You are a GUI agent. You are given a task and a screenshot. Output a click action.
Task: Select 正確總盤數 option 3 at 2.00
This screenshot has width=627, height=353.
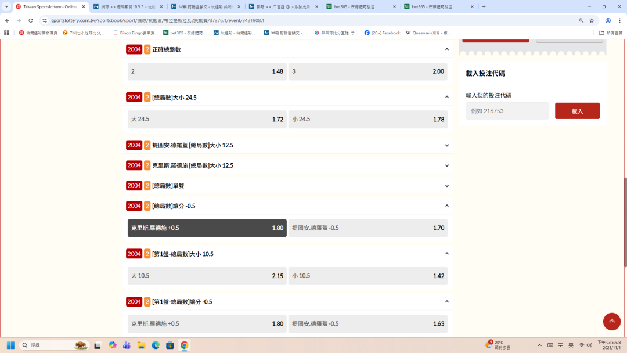pyautogui.click(x=367, y=71)
